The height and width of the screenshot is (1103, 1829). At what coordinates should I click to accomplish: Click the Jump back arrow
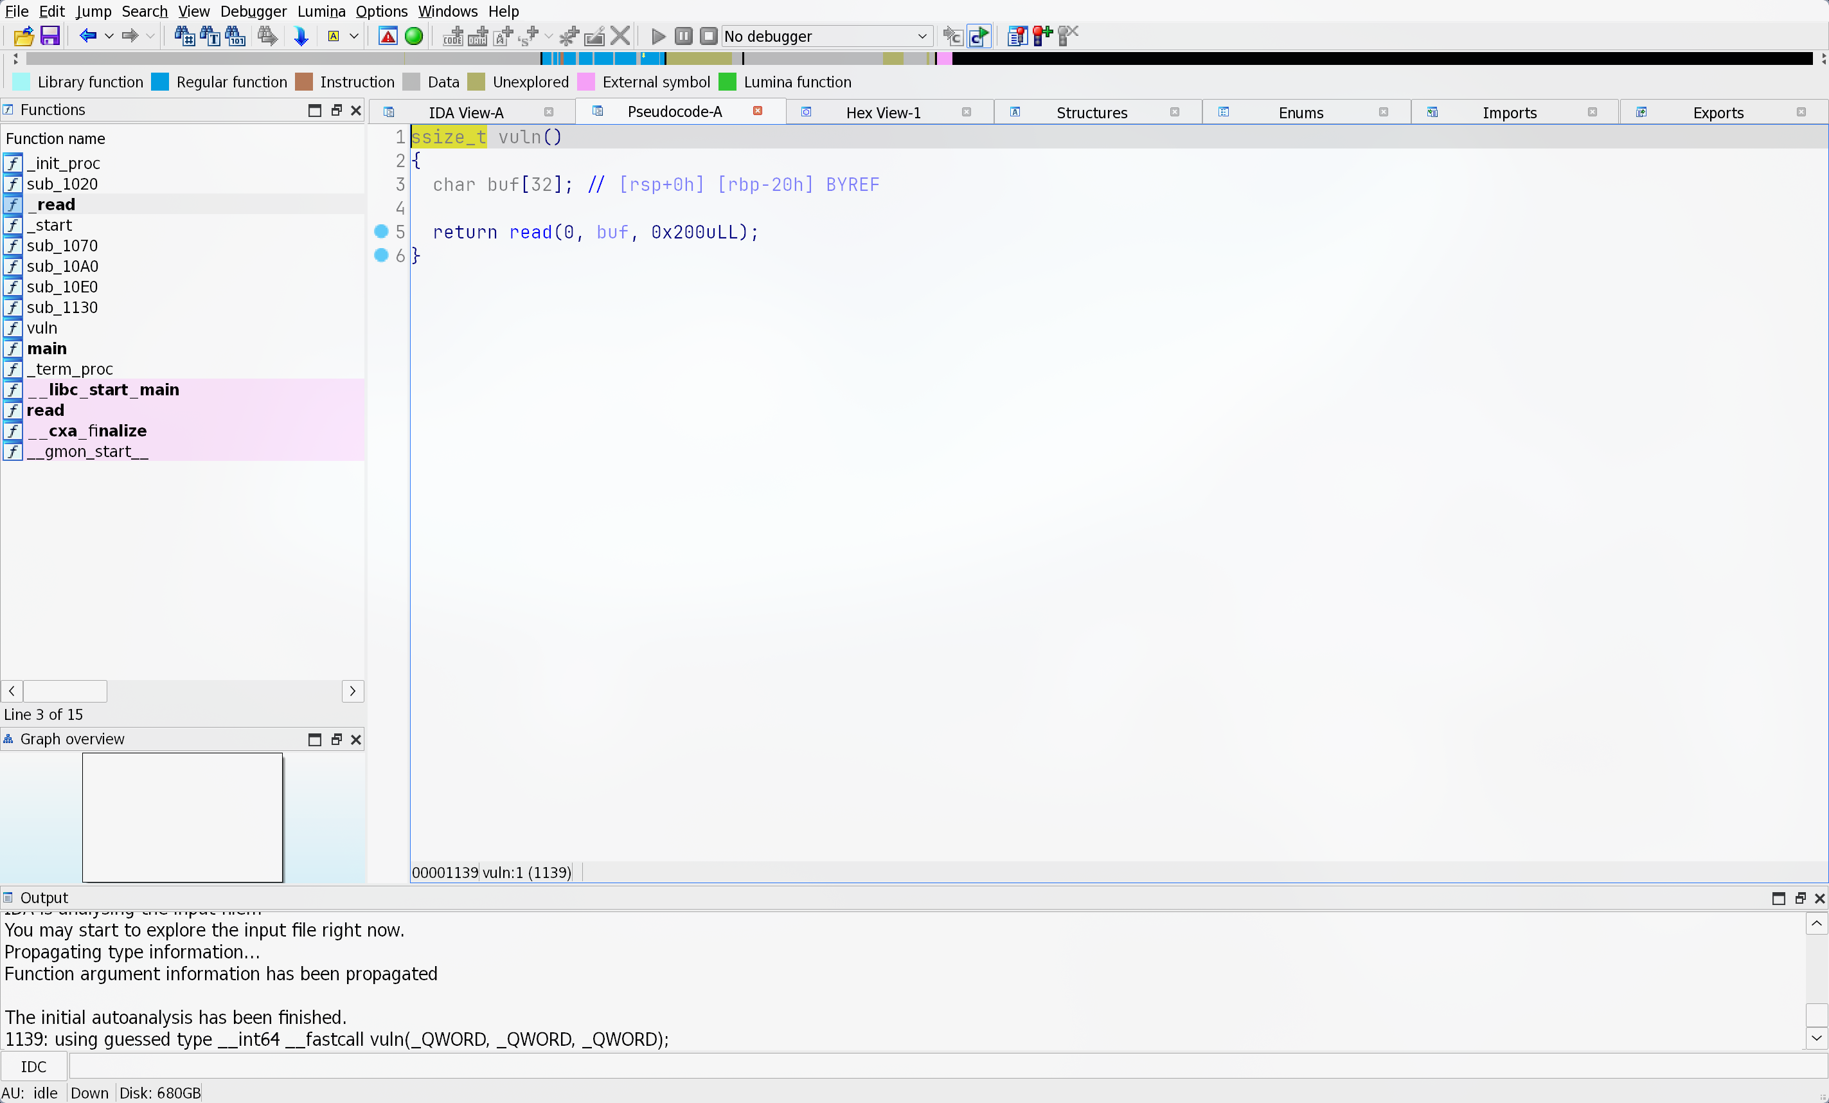tap(87, 35)
